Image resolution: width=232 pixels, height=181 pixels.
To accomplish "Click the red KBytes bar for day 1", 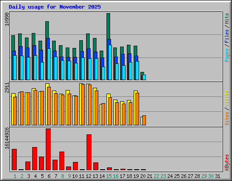I will 14,159.
